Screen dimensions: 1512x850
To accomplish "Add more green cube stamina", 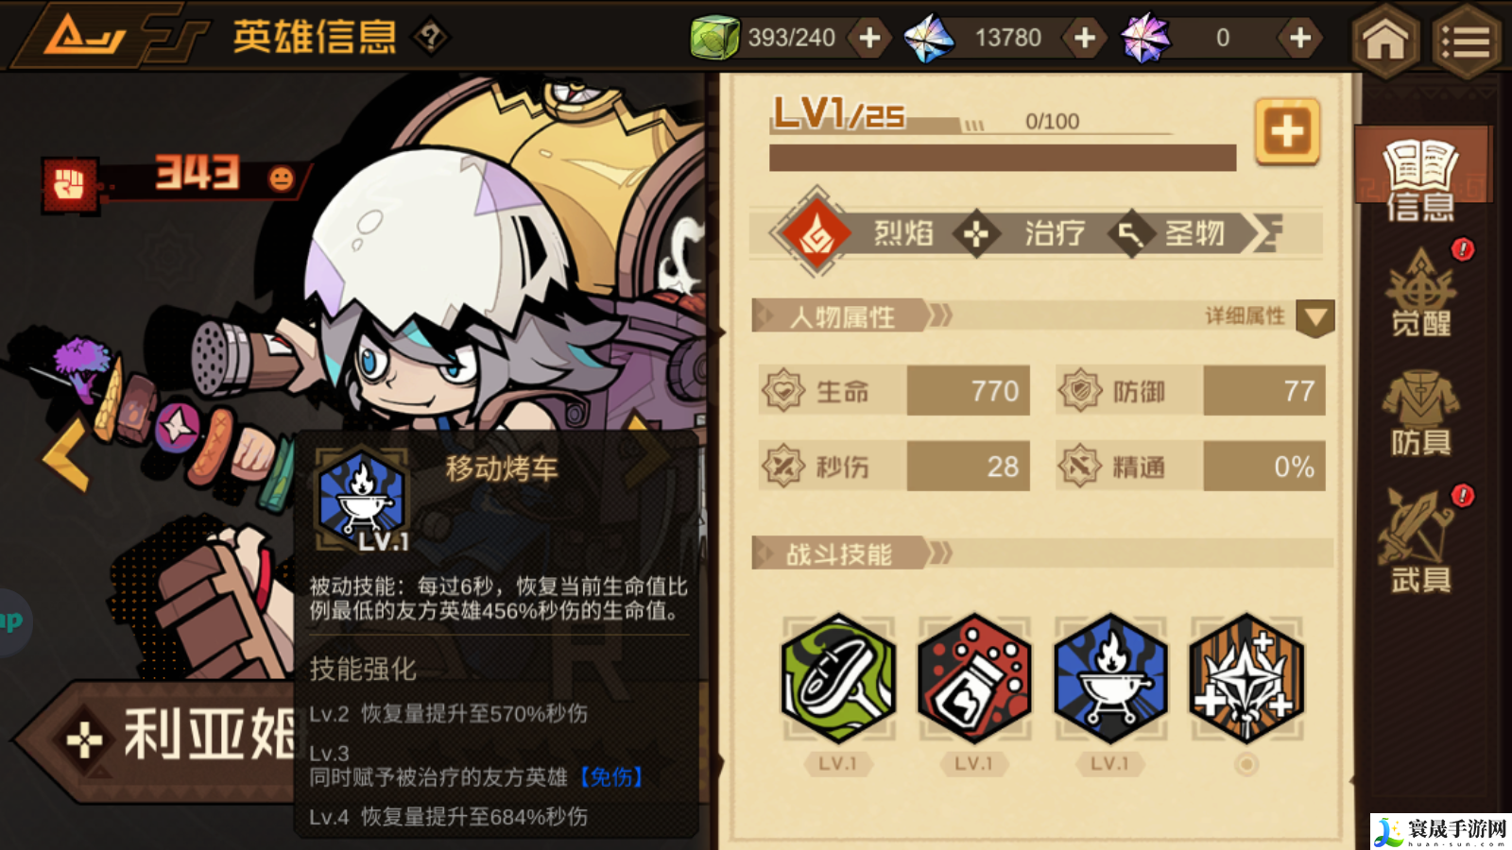I will [869, 38].
